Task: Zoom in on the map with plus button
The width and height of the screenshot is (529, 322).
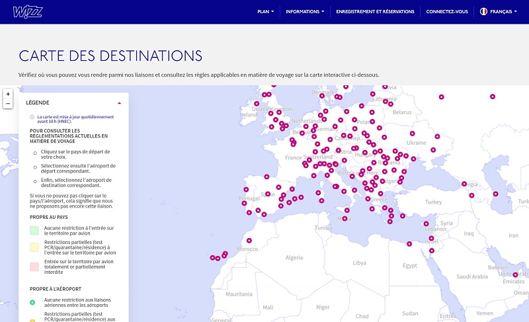Action: click(x=8, y=95)
